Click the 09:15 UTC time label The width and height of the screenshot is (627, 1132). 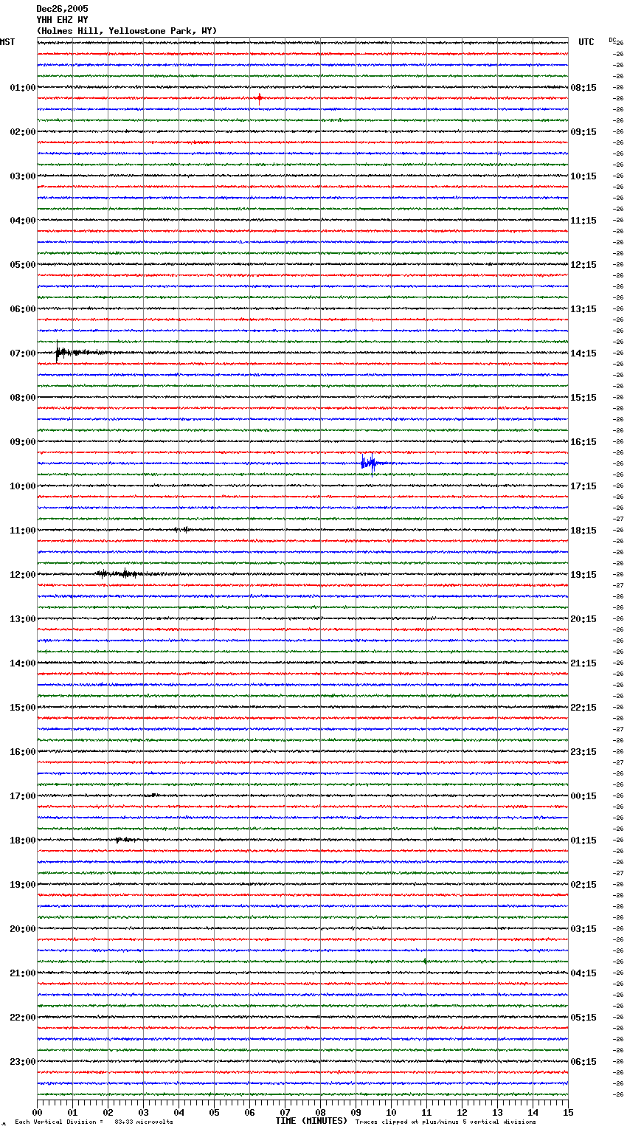click(x=583, y=132)
